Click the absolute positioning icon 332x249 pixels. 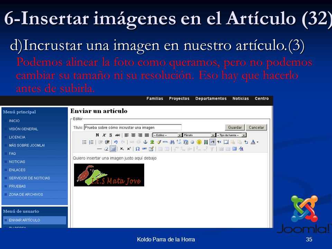246,142
